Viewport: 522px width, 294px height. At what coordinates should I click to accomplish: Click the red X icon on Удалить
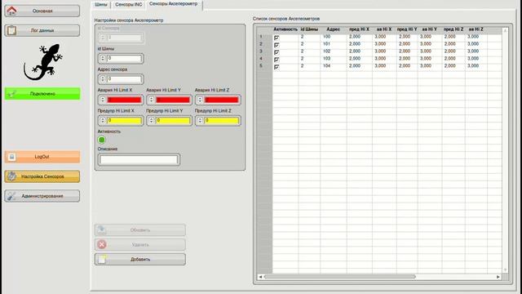coord(102,245)
